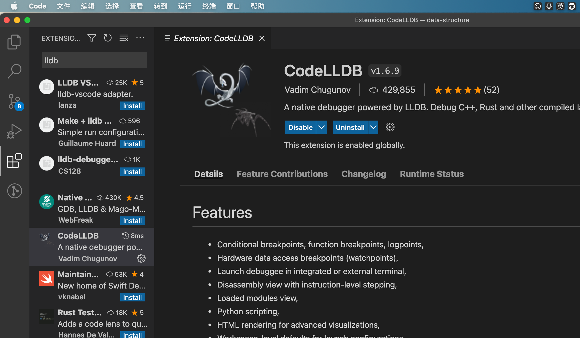Open Source Control view with badge 8
Image resolution: width=580 pixels, height=338 pixels.
tap(14, 102)
